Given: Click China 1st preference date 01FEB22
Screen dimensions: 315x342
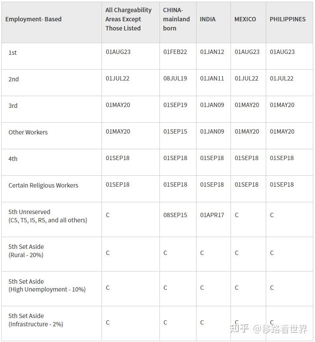Looking at the screenshot, I should pyautogui.click(x=175, y=52).
